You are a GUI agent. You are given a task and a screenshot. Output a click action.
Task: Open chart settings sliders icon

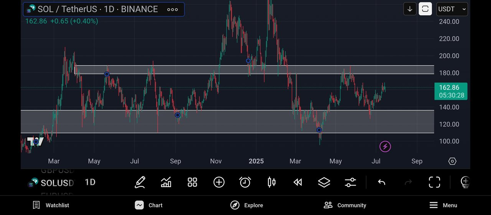coord(350,182)
